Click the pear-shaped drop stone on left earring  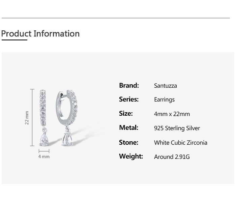click(44, 139)
